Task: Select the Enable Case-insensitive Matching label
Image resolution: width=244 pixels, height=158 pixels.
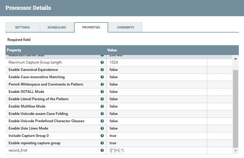Action: coord(37,77)
